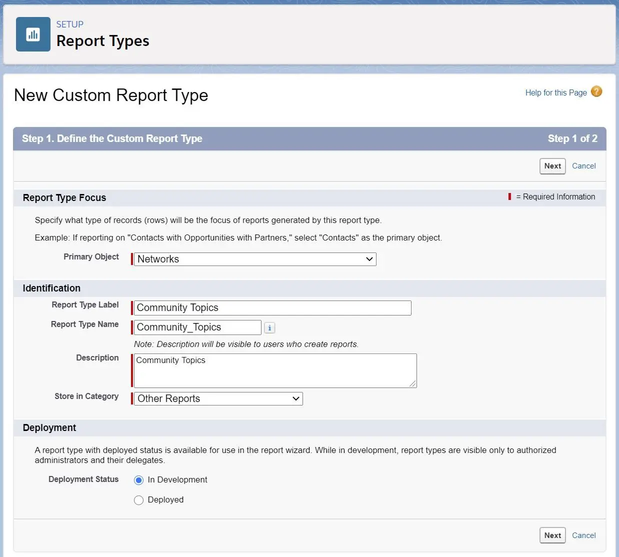Click the bottom Cancel link
Screen dimensions: 619x557
click(583, 535)
